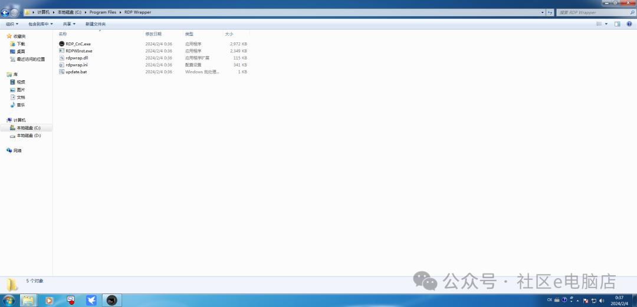Click the 应用程序扩展 type of rdpwrap.dll
Image resolution: width=637 pixels, height=307 pixels.
(198, 58)
